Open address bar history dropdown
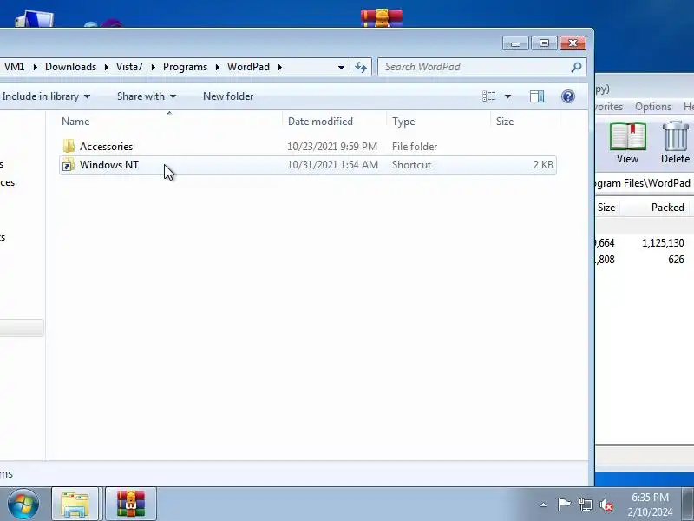Viewport: 694px width, 521px height. pos(341,68)
